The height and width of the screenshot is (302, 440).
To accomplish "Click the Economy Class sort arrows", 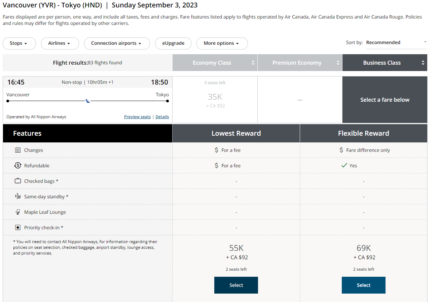I will pyautogui.click(x=253, y=63).
